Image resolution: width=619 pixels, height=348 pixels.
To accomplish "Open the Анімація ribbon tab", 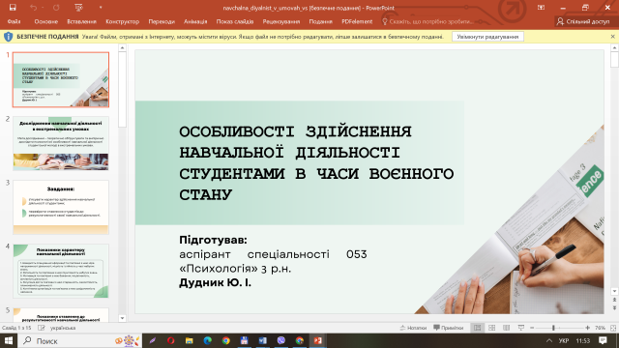I will 195,21.
